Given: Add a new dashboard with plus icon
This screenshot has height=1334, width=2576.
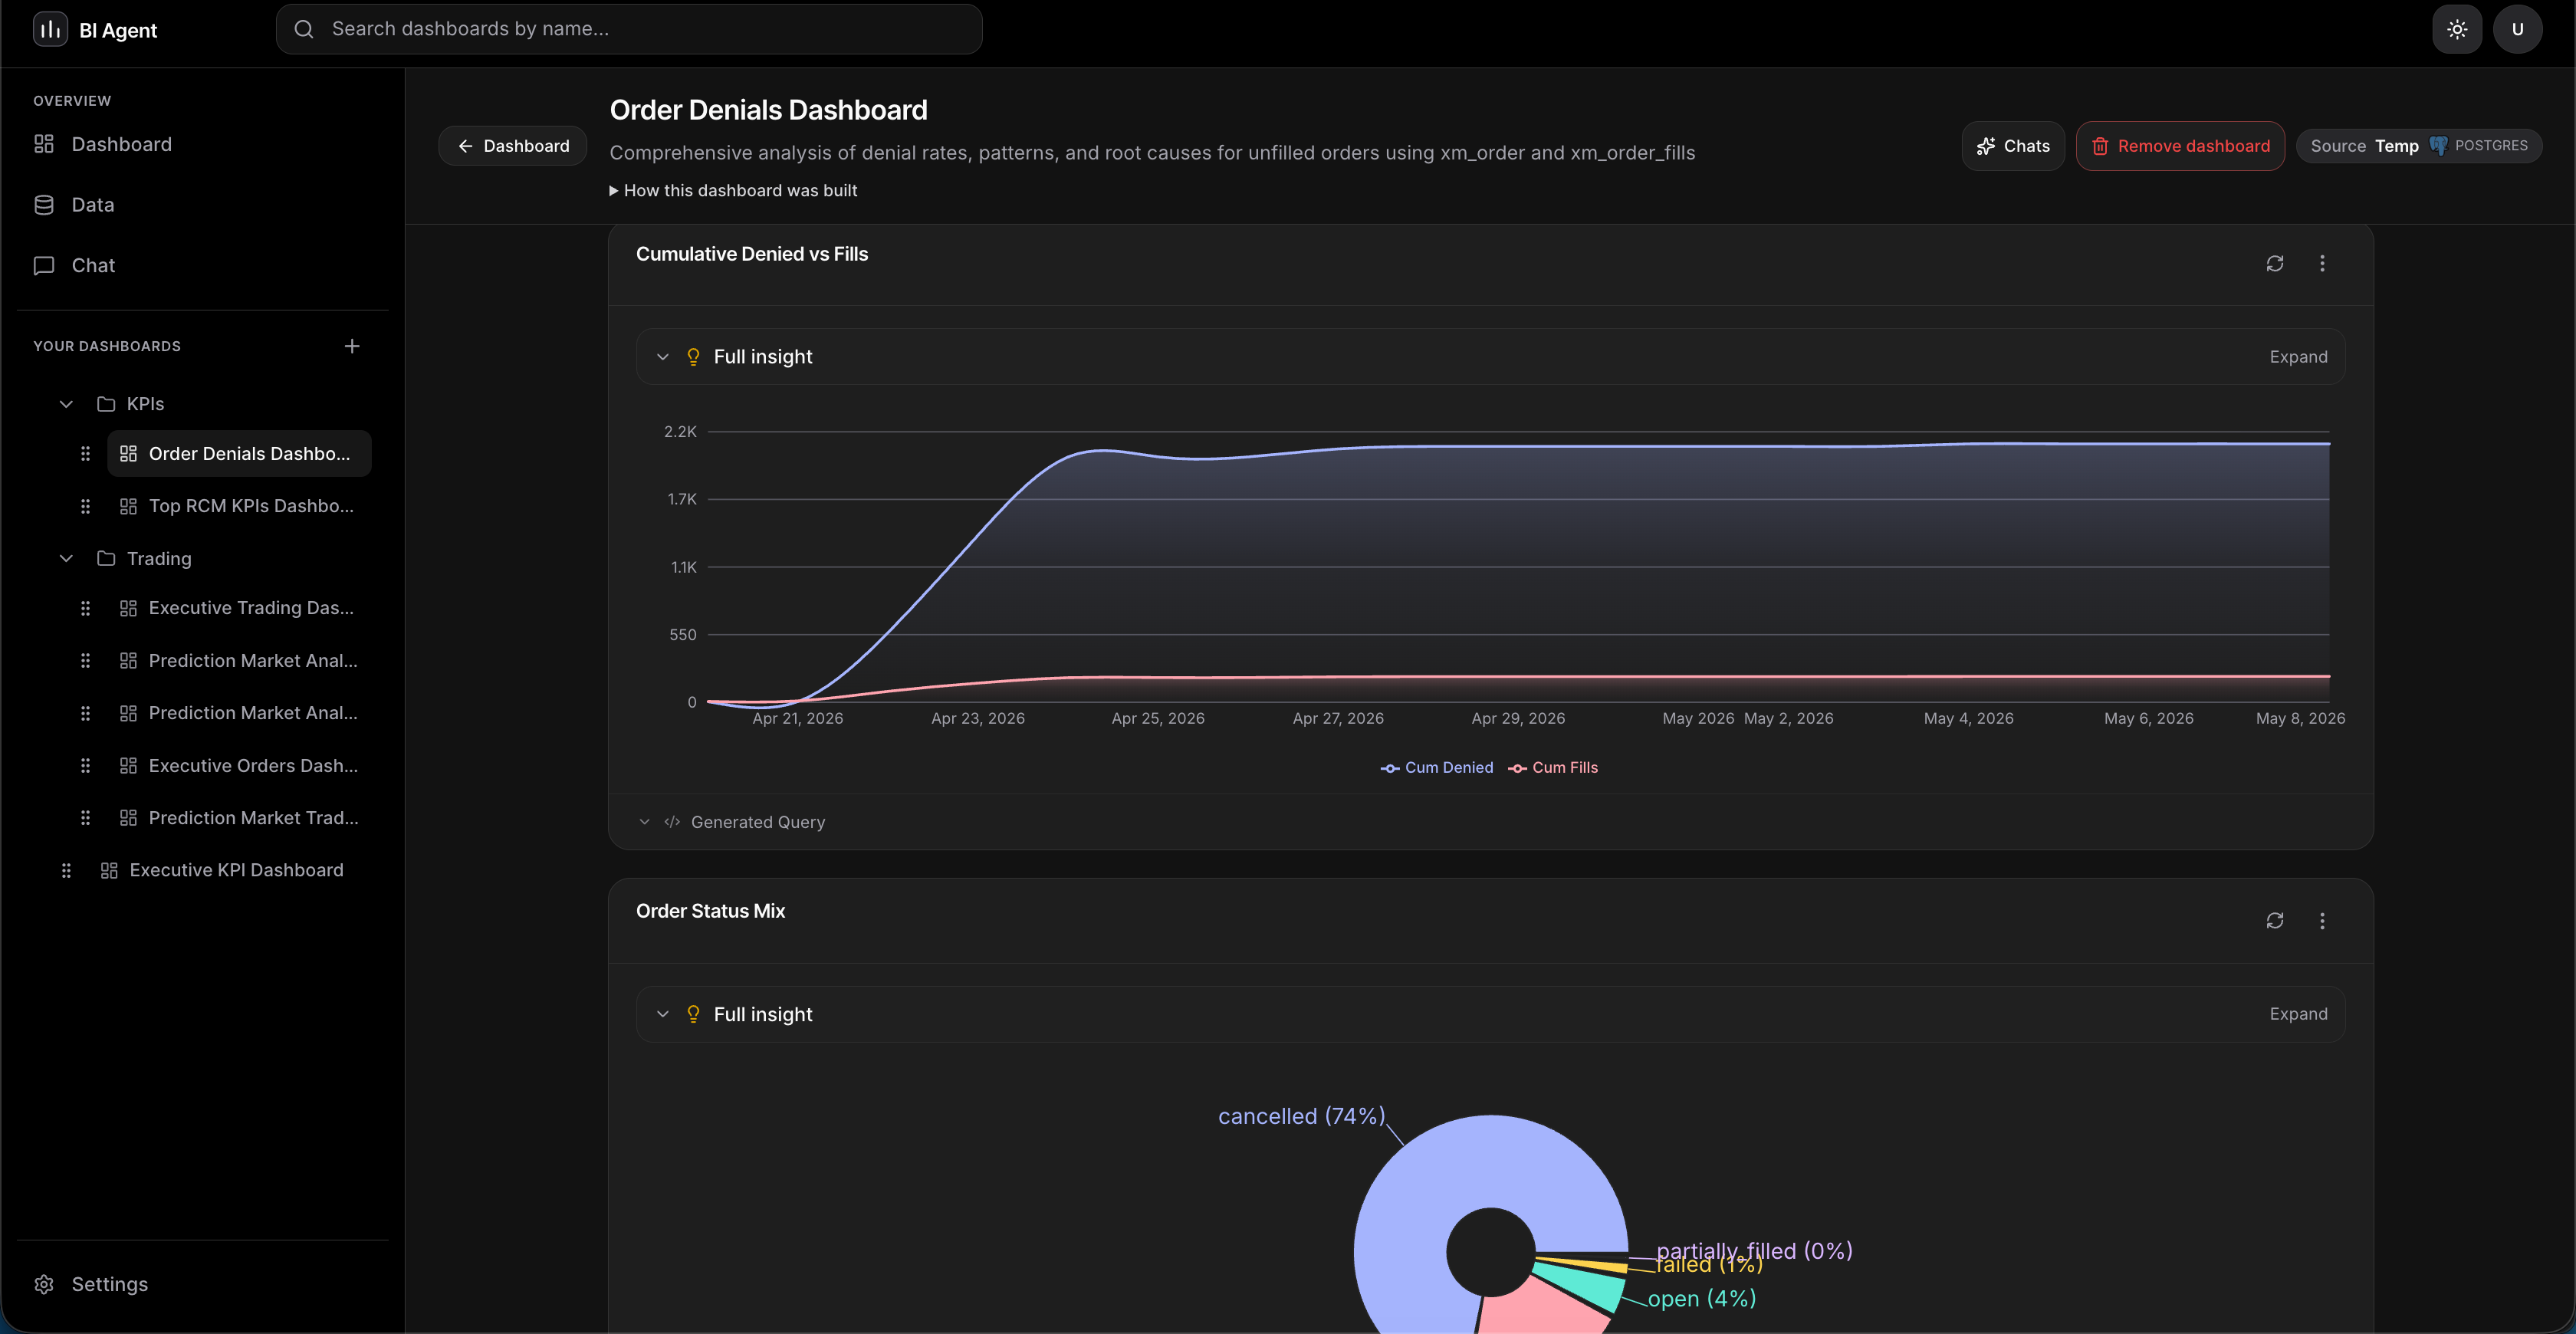Looking at the screenshot, I should click(352, 346).
